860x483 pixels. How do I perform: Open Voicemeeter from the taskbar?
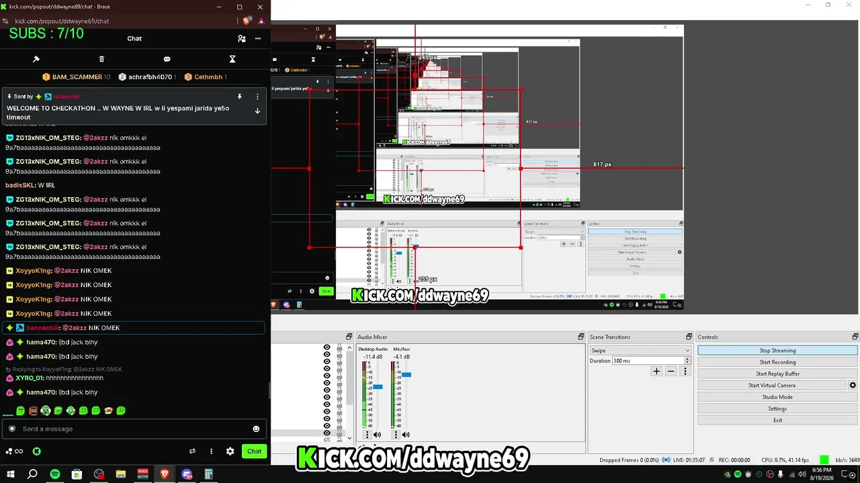coord(142,474)
